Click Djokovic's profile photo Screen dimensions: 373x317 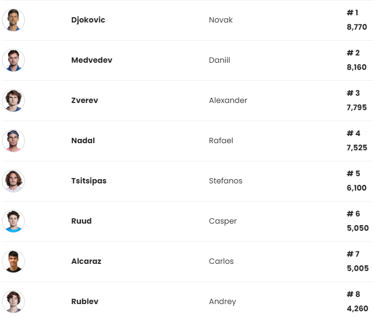point(13,20)
